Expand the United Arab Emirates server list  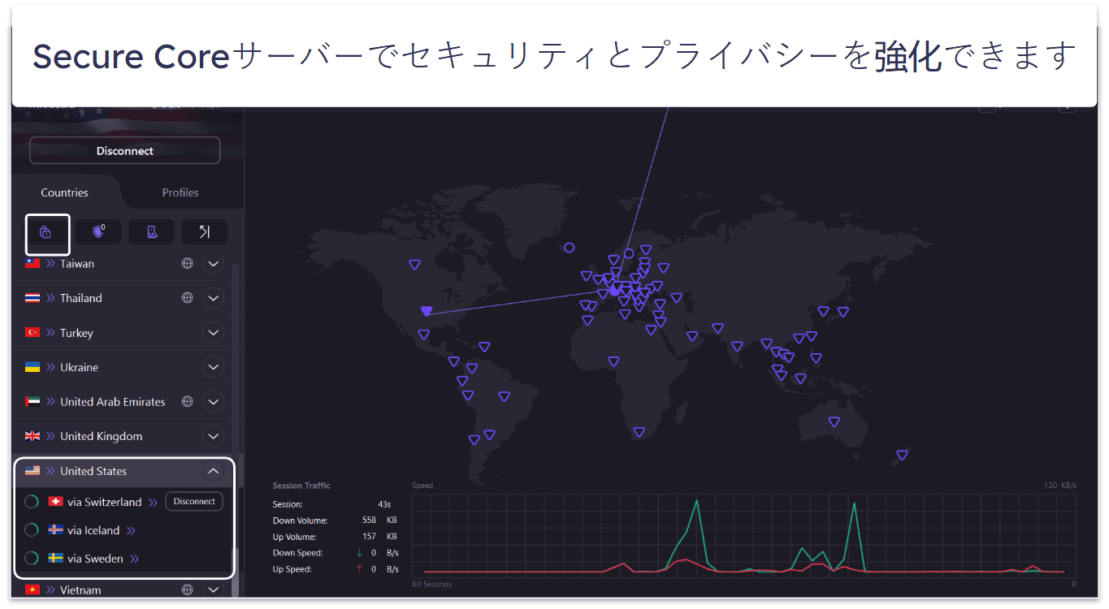click(x=213, y=402)
